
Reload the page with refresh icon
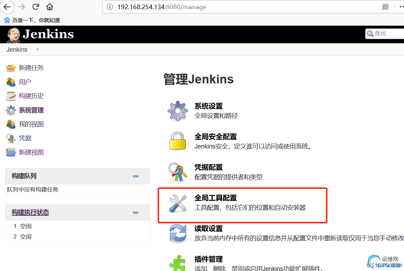[36, 7]
